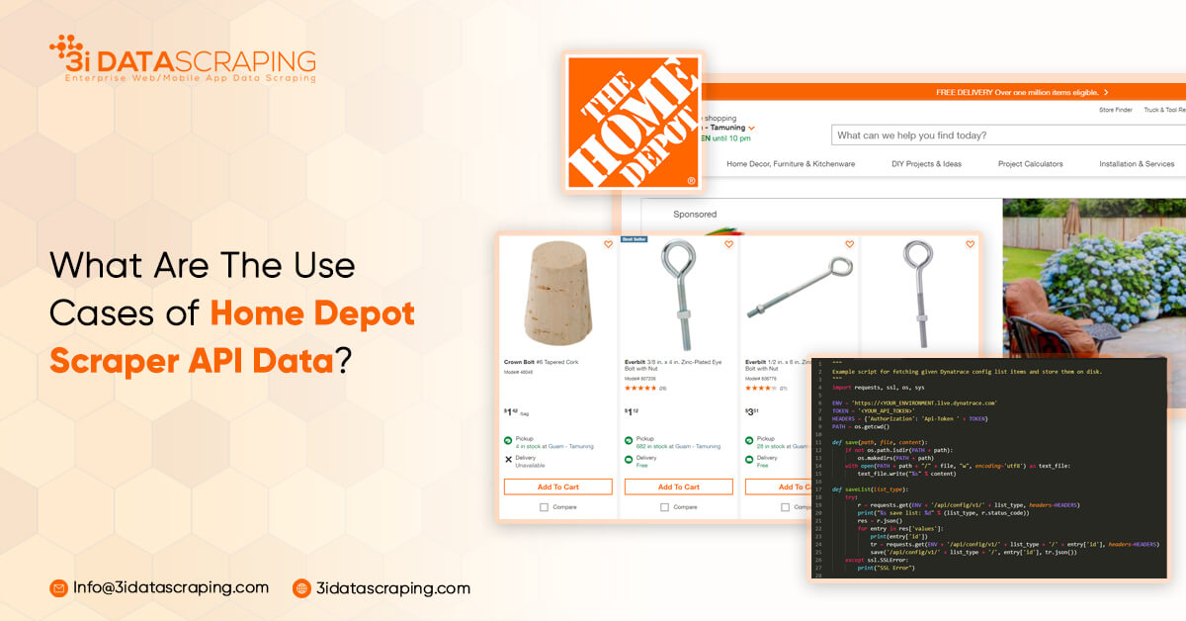Click star rating of Everbilt 1/2 in. bolt
This screenshot has width=1186, height=621.
(x=761, y=389)
